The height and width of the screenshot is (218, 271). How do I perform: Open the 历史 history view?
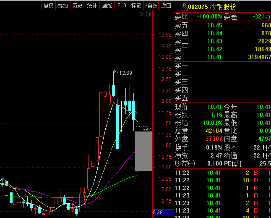(x=77, y=5)
